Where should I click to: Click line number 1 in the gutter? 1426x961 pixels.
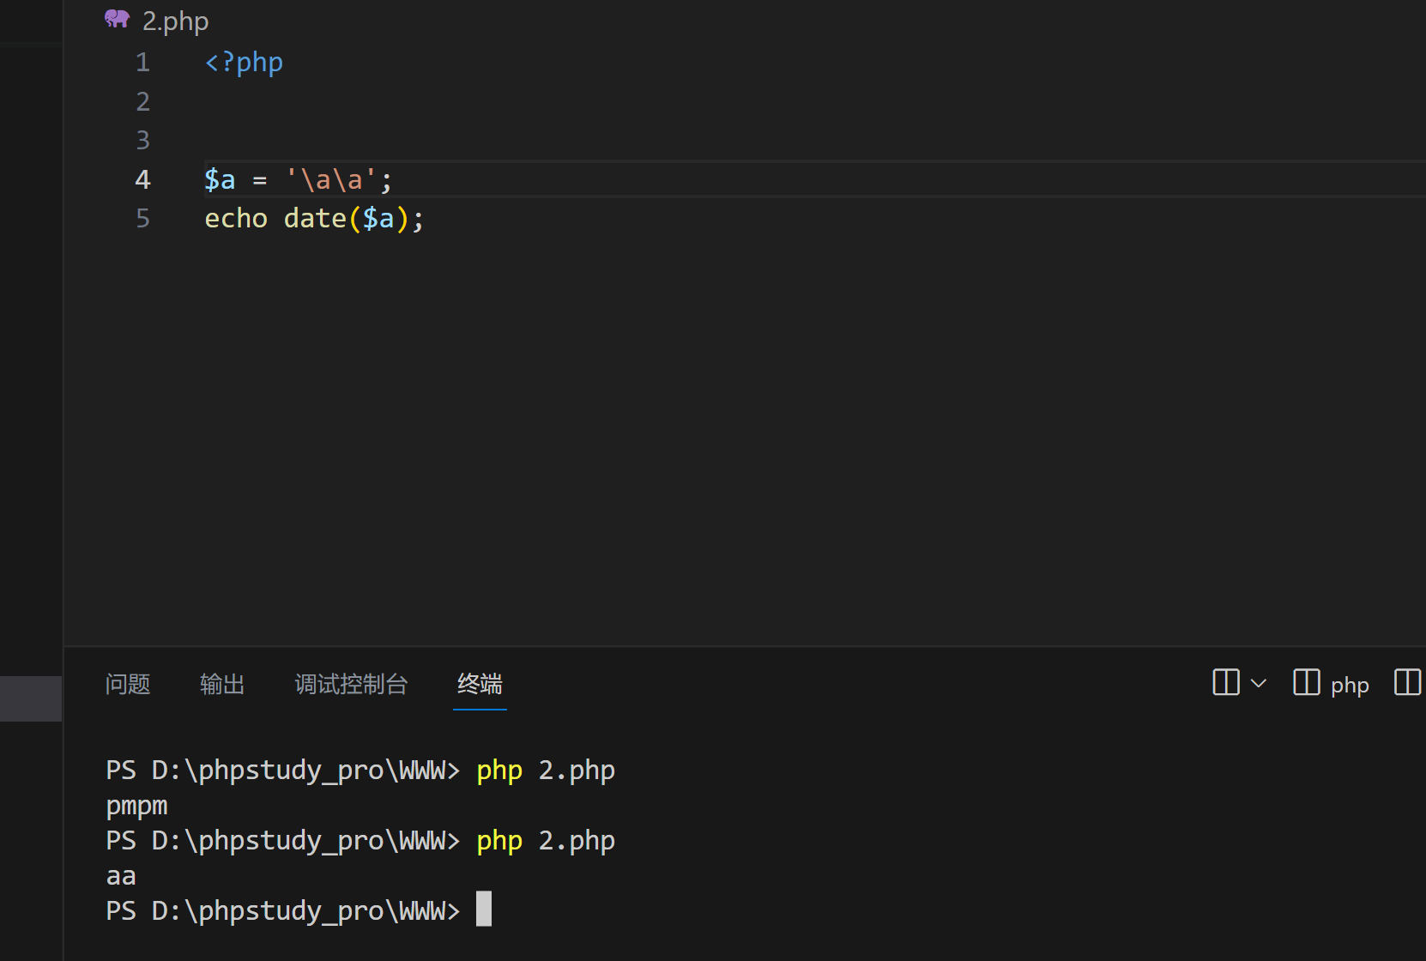tap(142, 62)
